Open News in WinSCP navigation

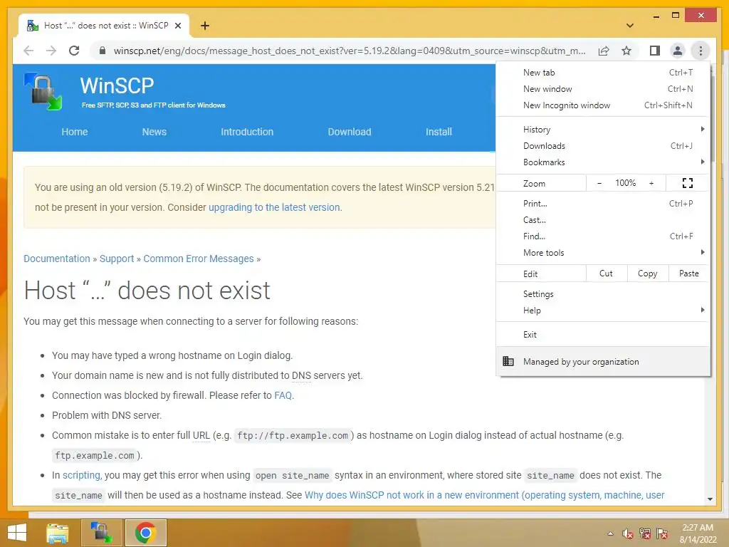(x=154, y=132)
